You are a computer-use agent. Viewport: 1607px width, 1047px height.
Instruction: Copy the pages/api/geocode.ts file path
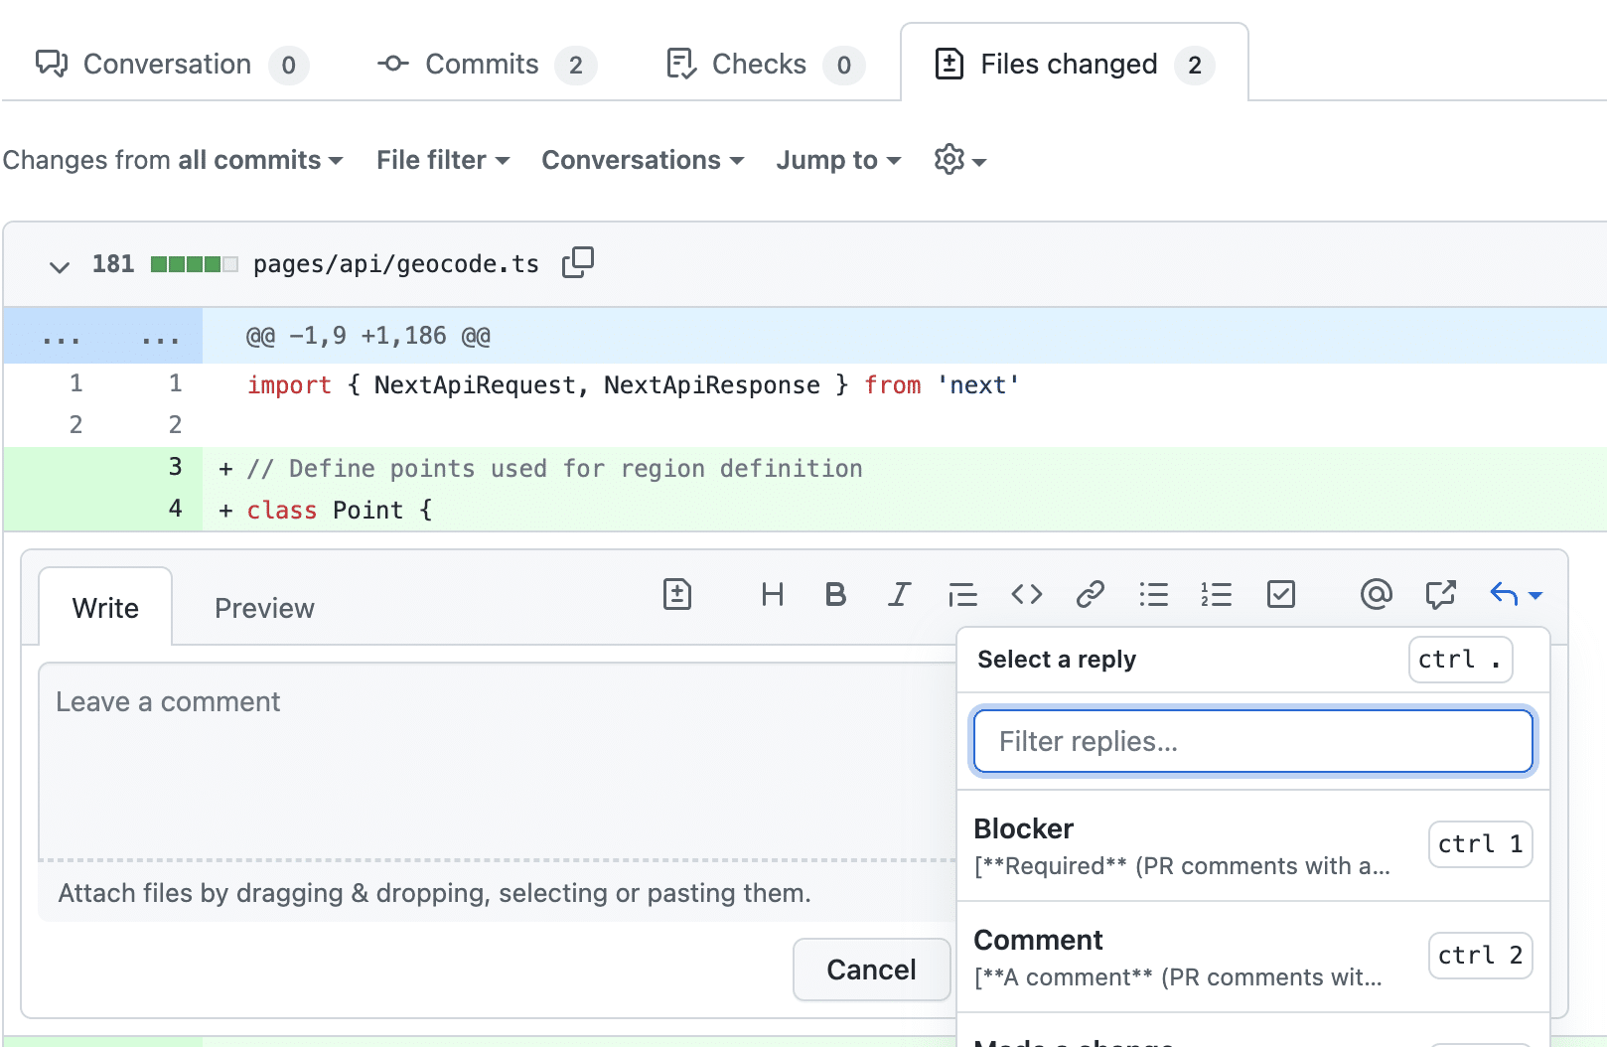point(577,262)
